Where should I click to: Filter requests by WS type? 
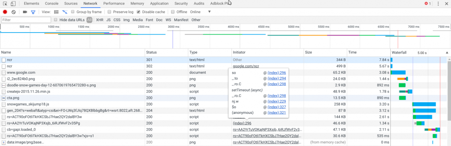[x=168, y=20]
